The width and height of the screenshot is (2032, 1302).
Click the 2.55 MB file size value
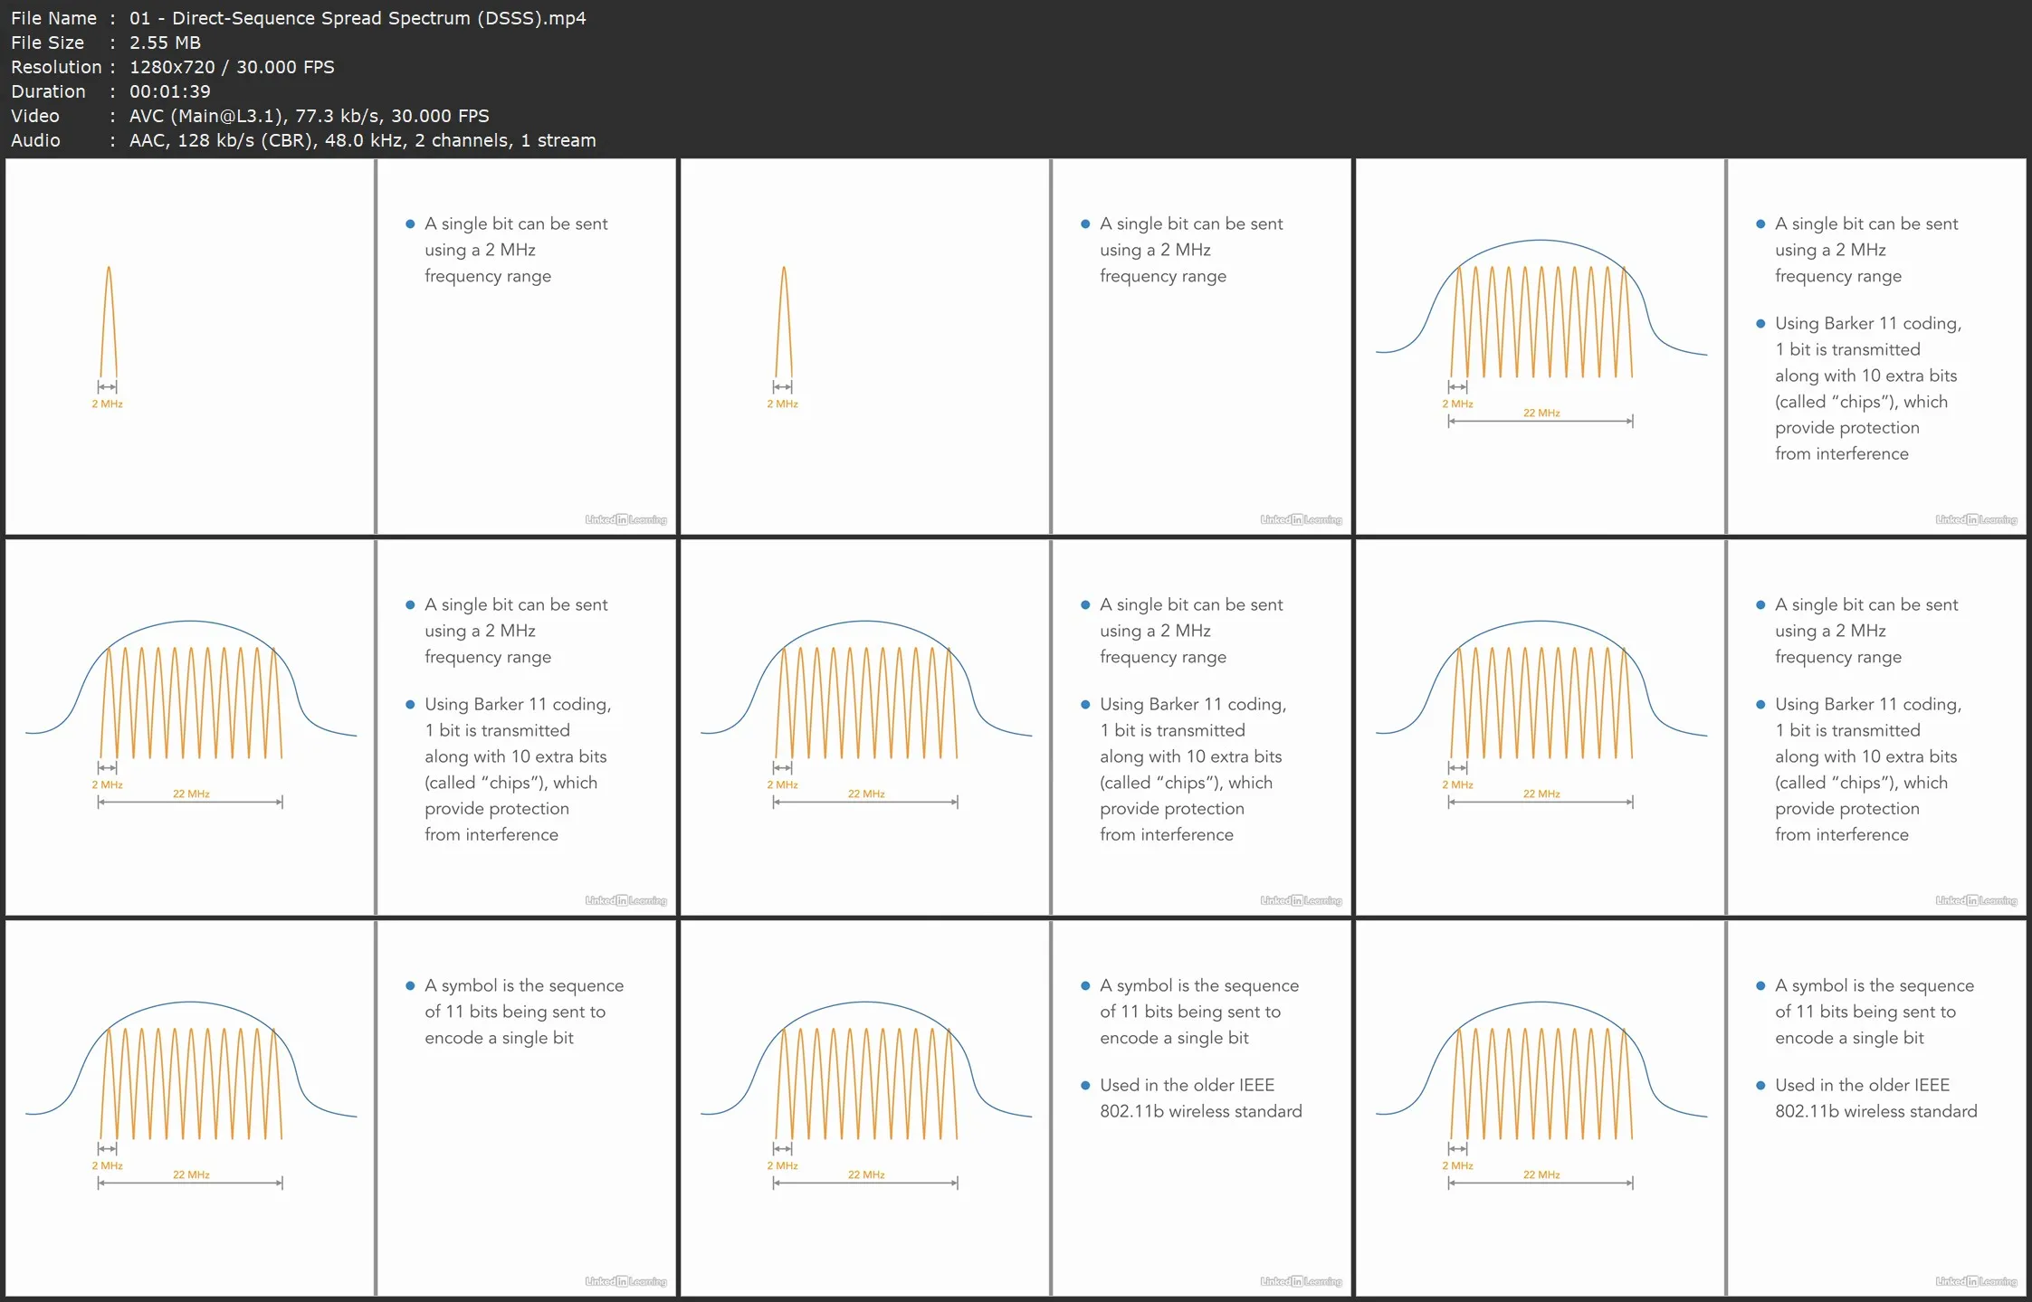point(165,43)
